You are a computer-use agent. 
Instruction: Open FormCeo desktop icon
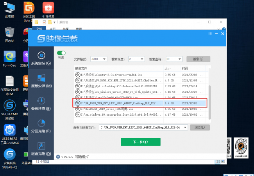[9, 59]
